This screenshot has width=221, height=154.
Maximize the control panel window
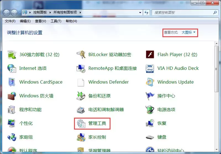[202, 3]
